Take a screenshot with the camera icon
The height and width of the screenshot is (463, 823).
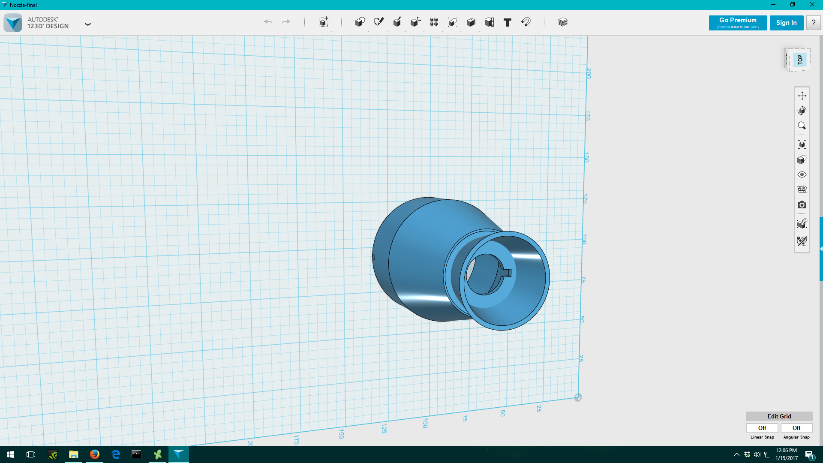coord(802,205)
